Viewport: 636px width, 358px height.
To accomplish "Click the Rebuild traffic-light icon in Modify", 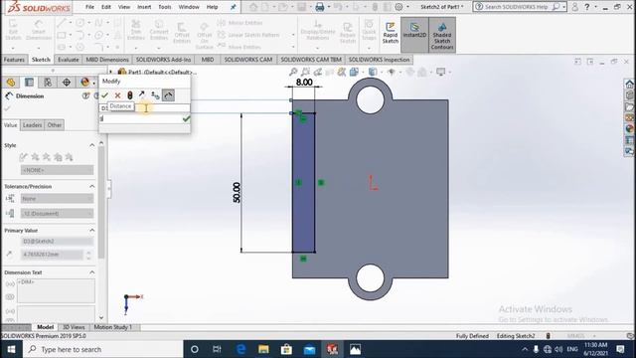I will 130,95.
